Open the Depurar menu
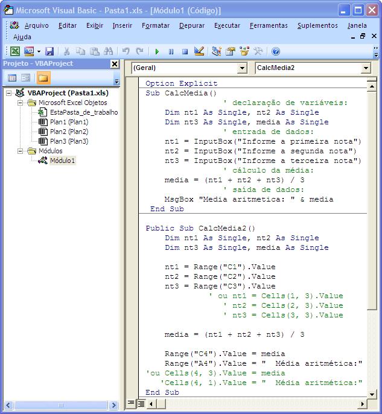Screen dimensions: 382x414 [x=192, y=25]
